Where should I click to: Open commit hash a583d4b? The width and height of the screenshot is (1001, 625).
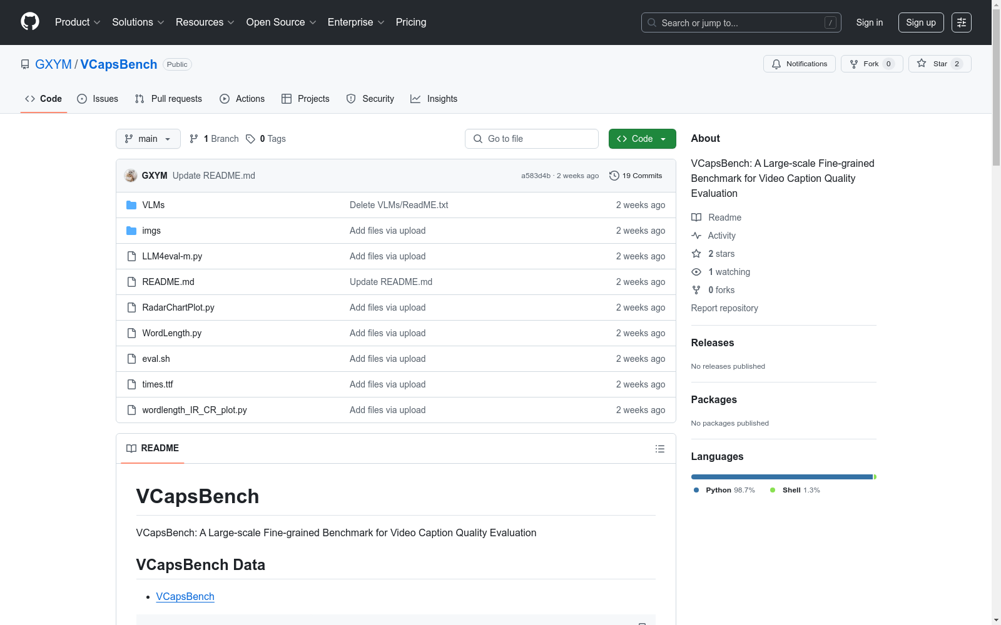(536, 176)
